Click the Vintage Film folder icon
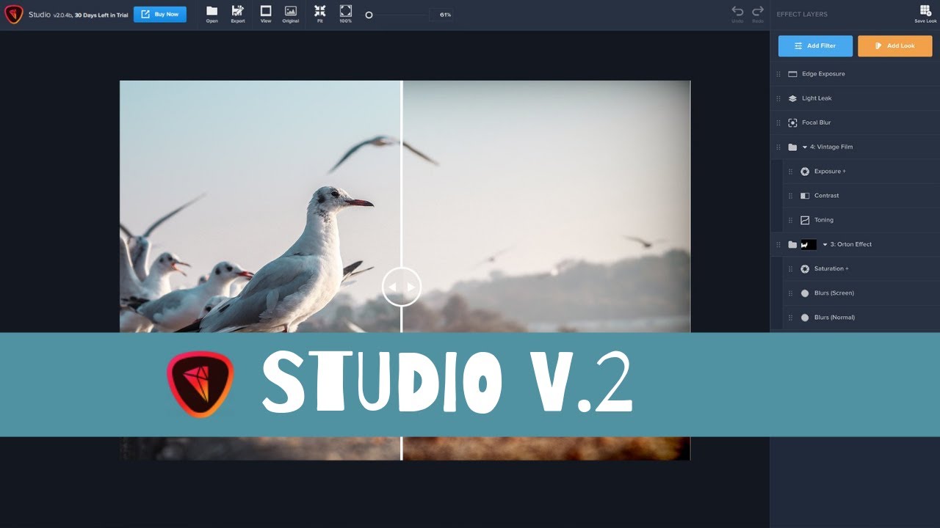 coord(792,147)
